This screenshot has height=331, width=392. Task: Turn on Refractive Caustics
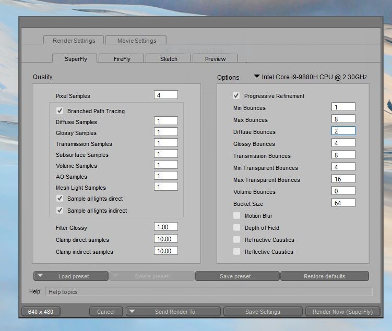point(236,239)
